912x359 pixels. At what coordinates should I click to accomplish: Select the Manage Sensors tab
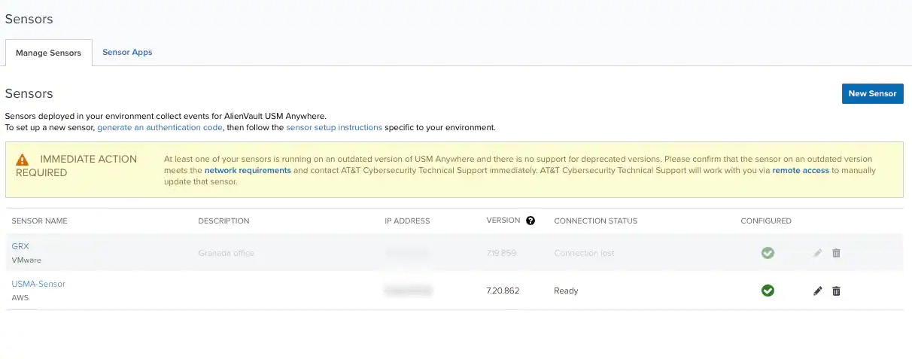pyautogui.click(x=48, y=53)
